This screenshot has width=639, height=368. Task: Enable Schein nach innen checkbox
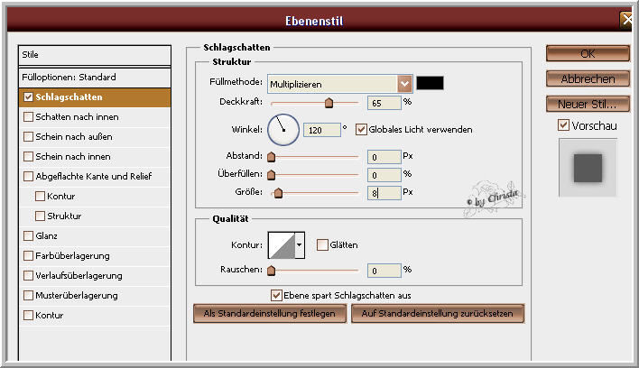pos(28,156)
